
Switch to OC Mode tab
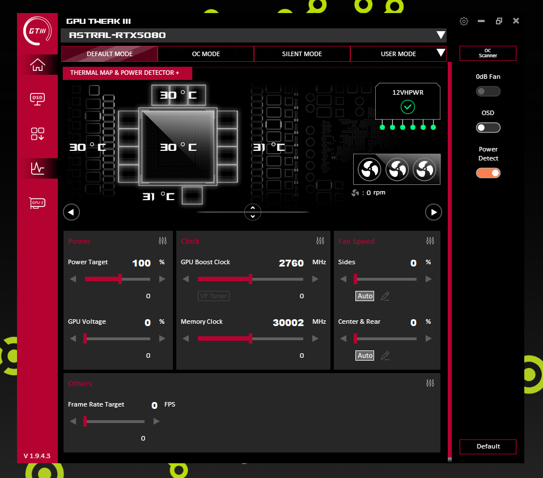click(x=206, y=54)
